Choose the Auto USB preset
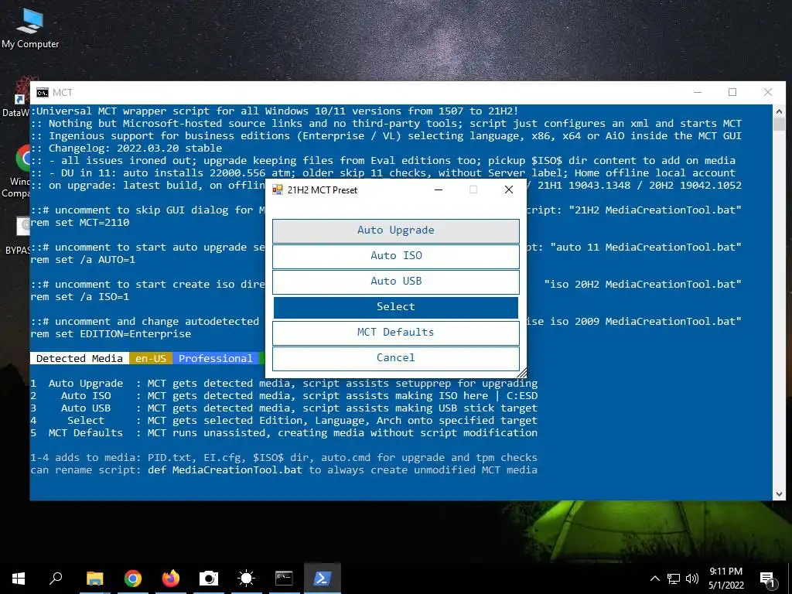 (395, 282)
